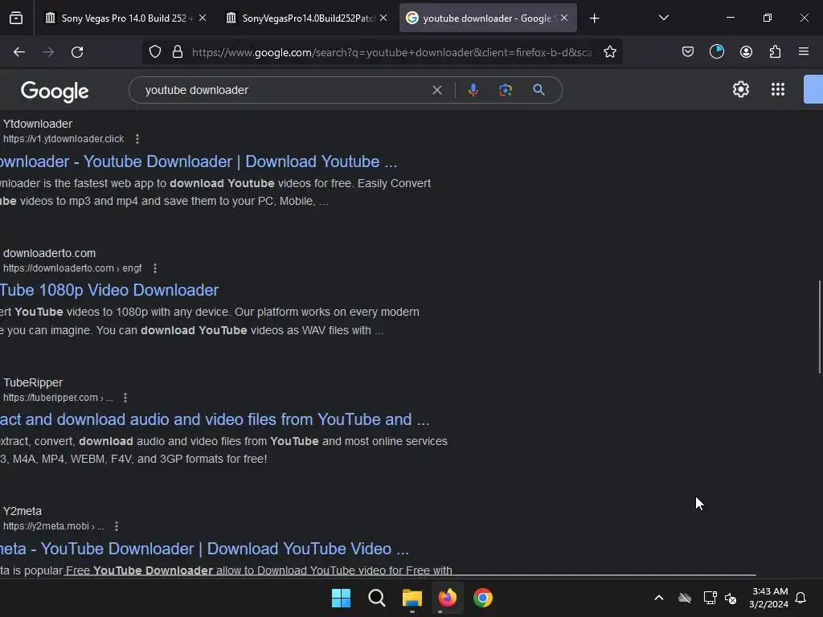Image resolution: width=823 pixels, height=617 pixels.
Task: Go to Google home via logo
Action: [x=55, y=92]
